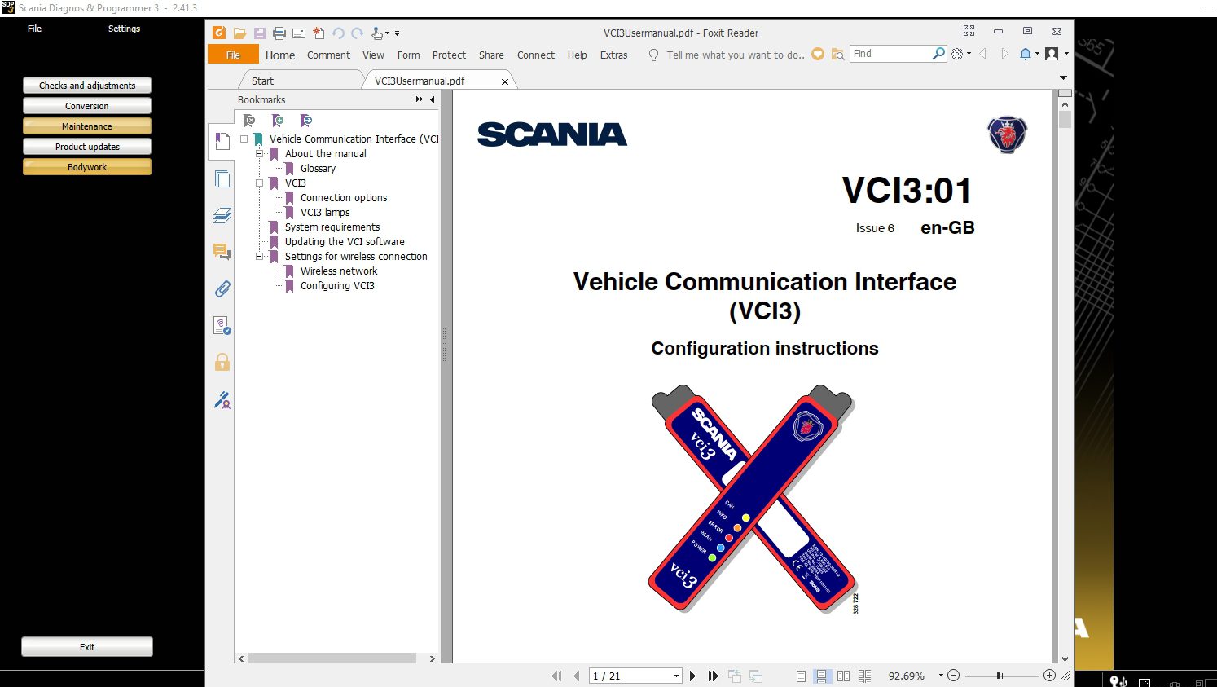
Task: Collapse the About the manual bookmark
Action: pos(260,153)
